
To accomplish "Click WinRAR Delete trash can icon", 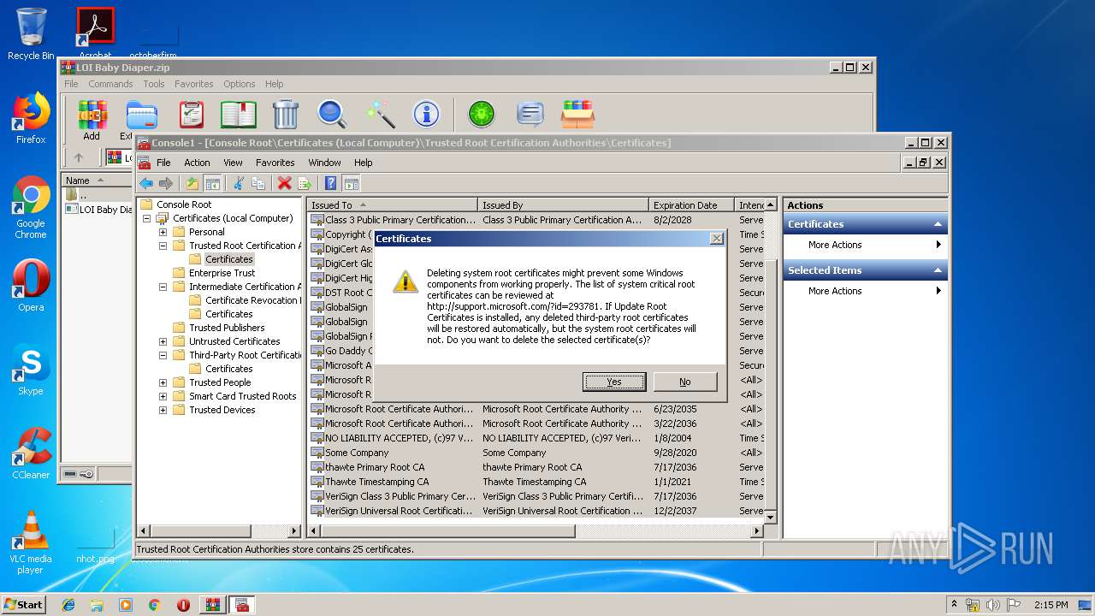I will click(x=285, y=114).
